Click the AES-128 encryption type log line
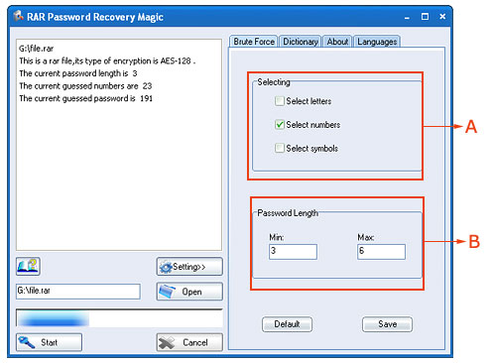 [x=107, y=60]
